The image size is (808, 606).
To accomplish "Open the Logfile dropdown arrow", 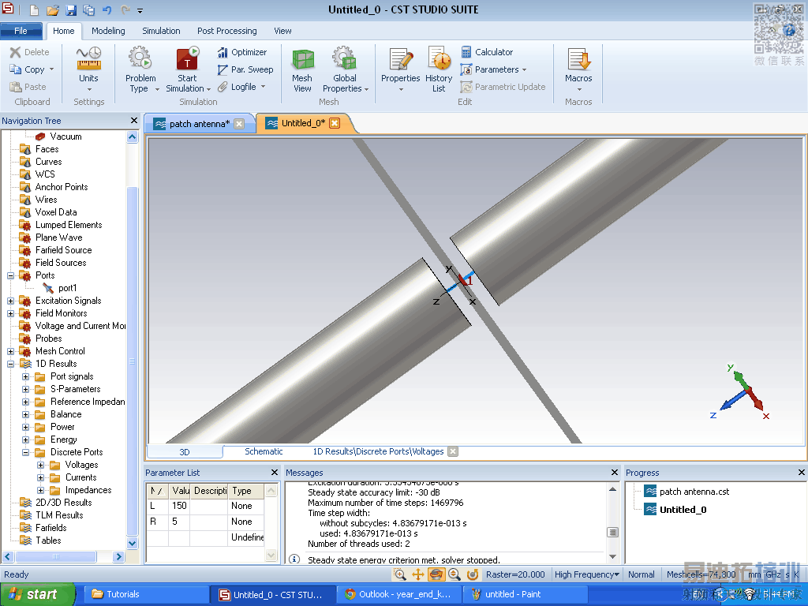I will pyautogui.click(x=263, y=87).
